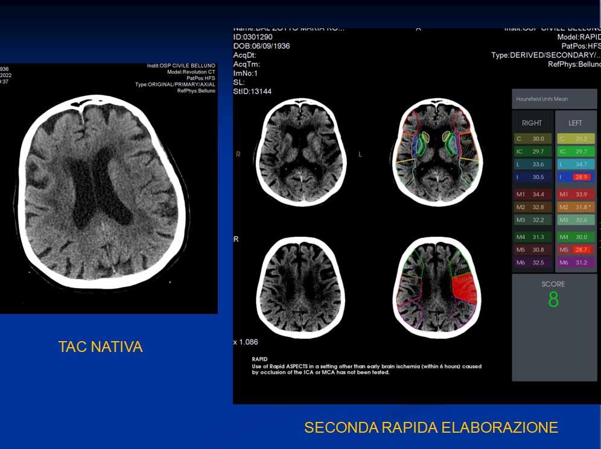This screenshot has height=449, width=601.
Task: Click the left M6 purple row 31.2
Action: (x=576, y=263)
